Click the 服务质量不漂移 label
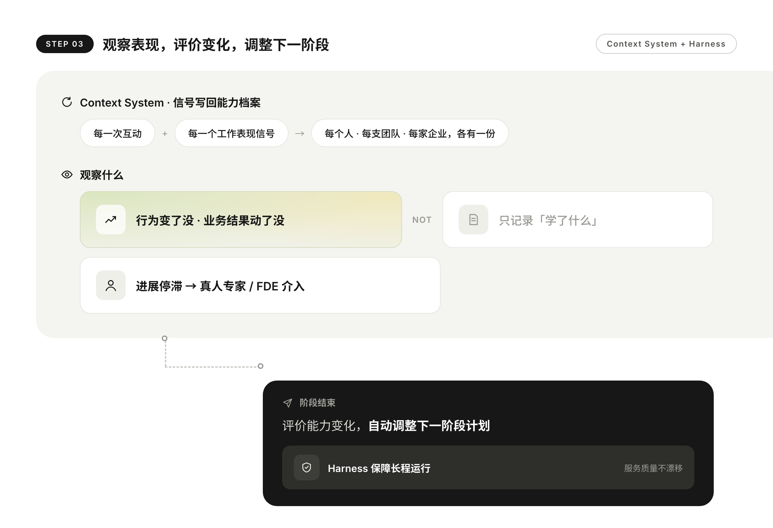 [x=653, y=468]
